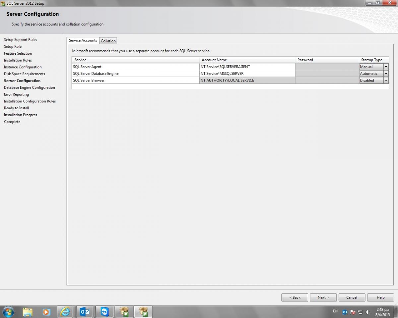Click the NT AUTHORITY\LOCAL SERVICE account cell
This screenshot has width=398, height=318.
tap(247, 80)
